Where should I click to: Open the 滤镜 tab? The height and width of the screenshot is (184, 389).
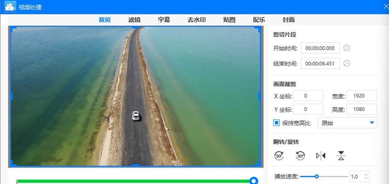coord(134,20)
